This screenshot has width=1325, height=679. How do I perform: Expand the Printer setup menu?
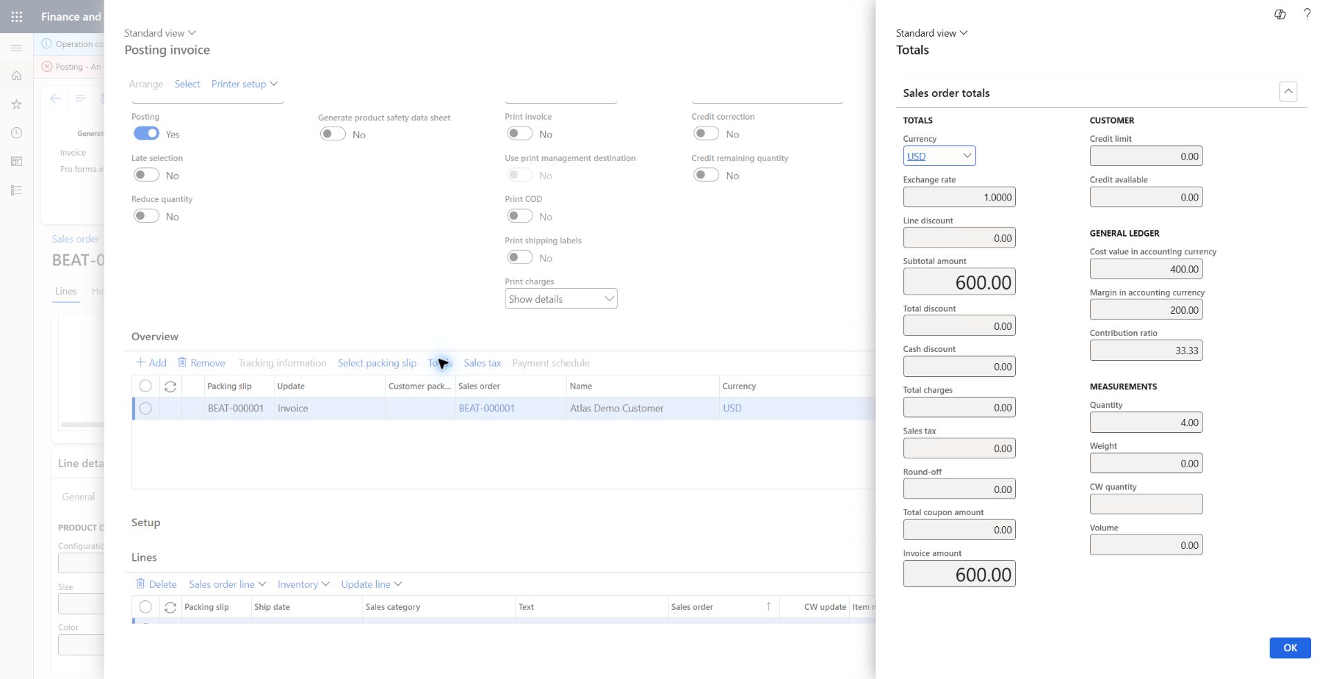pyautogui.click(x=244, y=84)
